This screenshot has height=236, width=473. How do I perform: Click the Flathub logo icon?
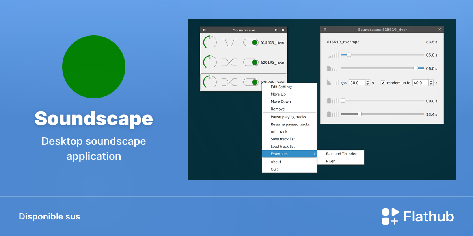(390, 216)
